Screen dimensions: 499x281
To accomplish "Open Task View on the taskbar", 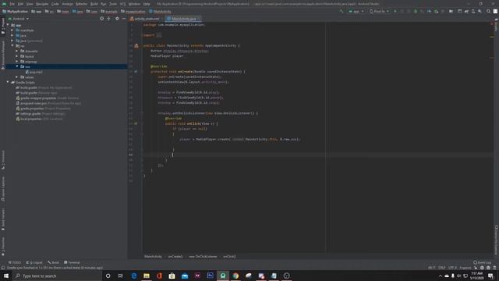I will [121, 276].
